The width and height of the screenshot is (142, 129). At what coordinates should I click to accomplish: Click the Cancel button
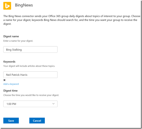[x=37, y=121]
